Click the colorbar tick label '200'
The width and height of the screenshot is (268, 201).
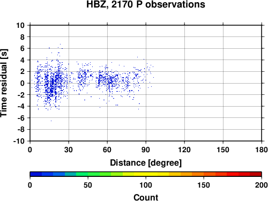pyautogui.click(x=262, y=185)
